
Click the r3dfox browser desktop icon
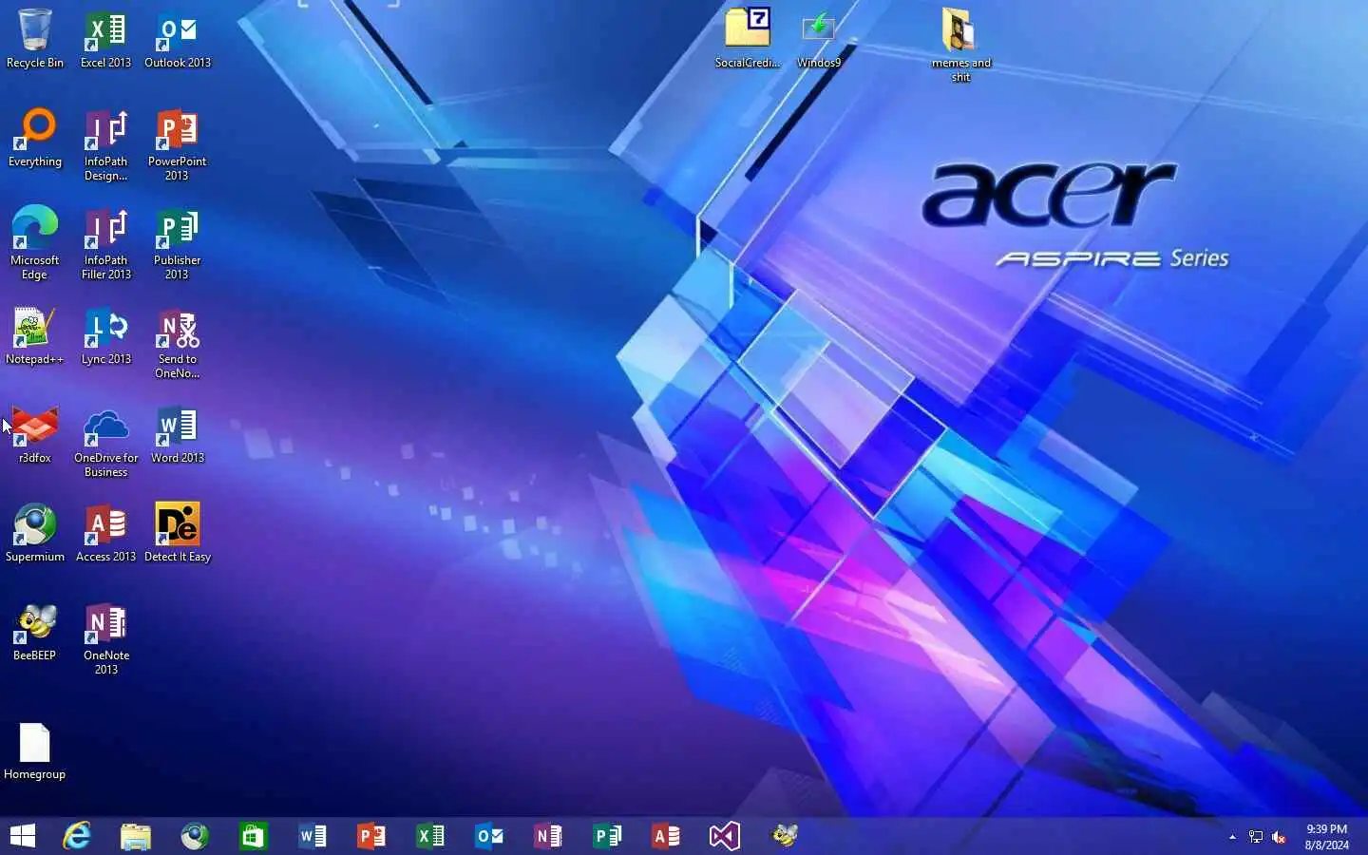(35, 435)
